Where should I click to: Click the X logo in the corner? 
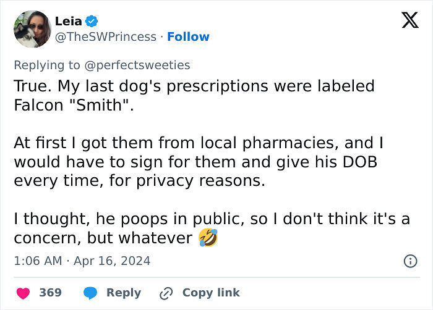[409, 21]
